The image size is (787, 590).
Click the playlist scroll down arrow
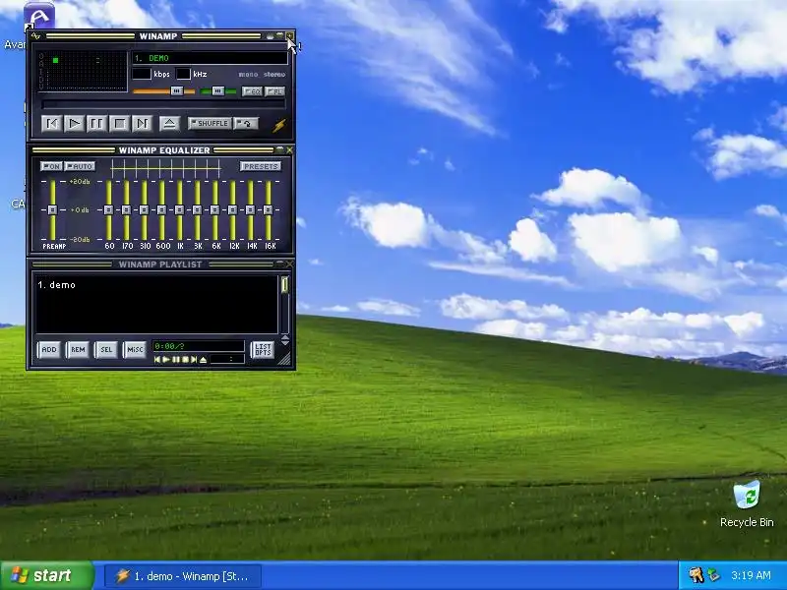click(x=285, y=342)
